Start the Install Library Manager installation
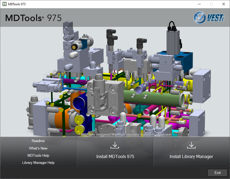This screenshot has width=230, height=179. [x=191, y=156]
